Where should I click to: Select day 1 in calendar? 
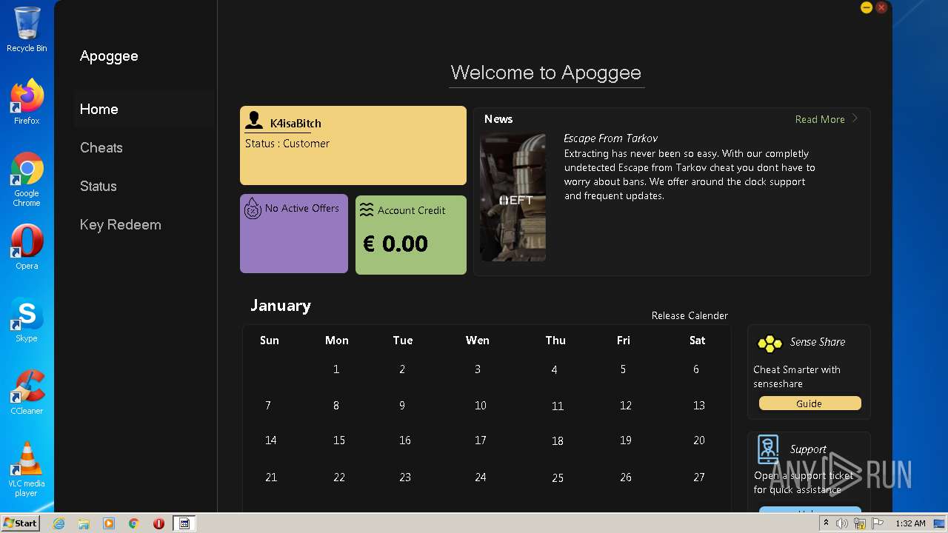tap(336, 369)
